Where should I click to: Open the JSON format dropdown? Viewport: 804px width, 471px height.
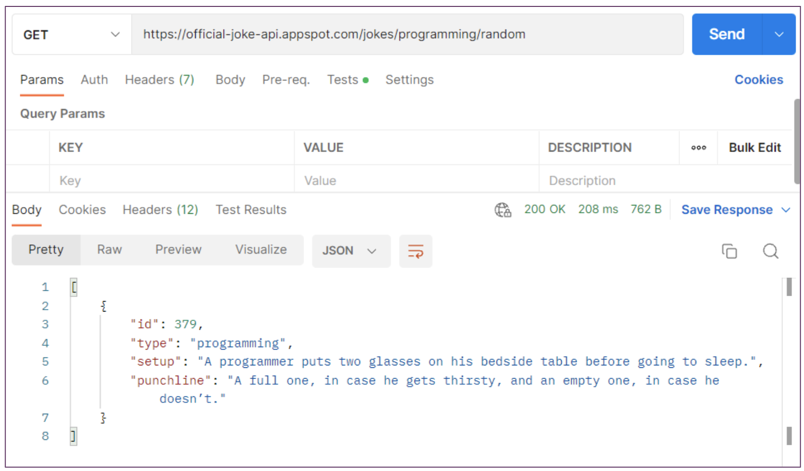point(351,251)
